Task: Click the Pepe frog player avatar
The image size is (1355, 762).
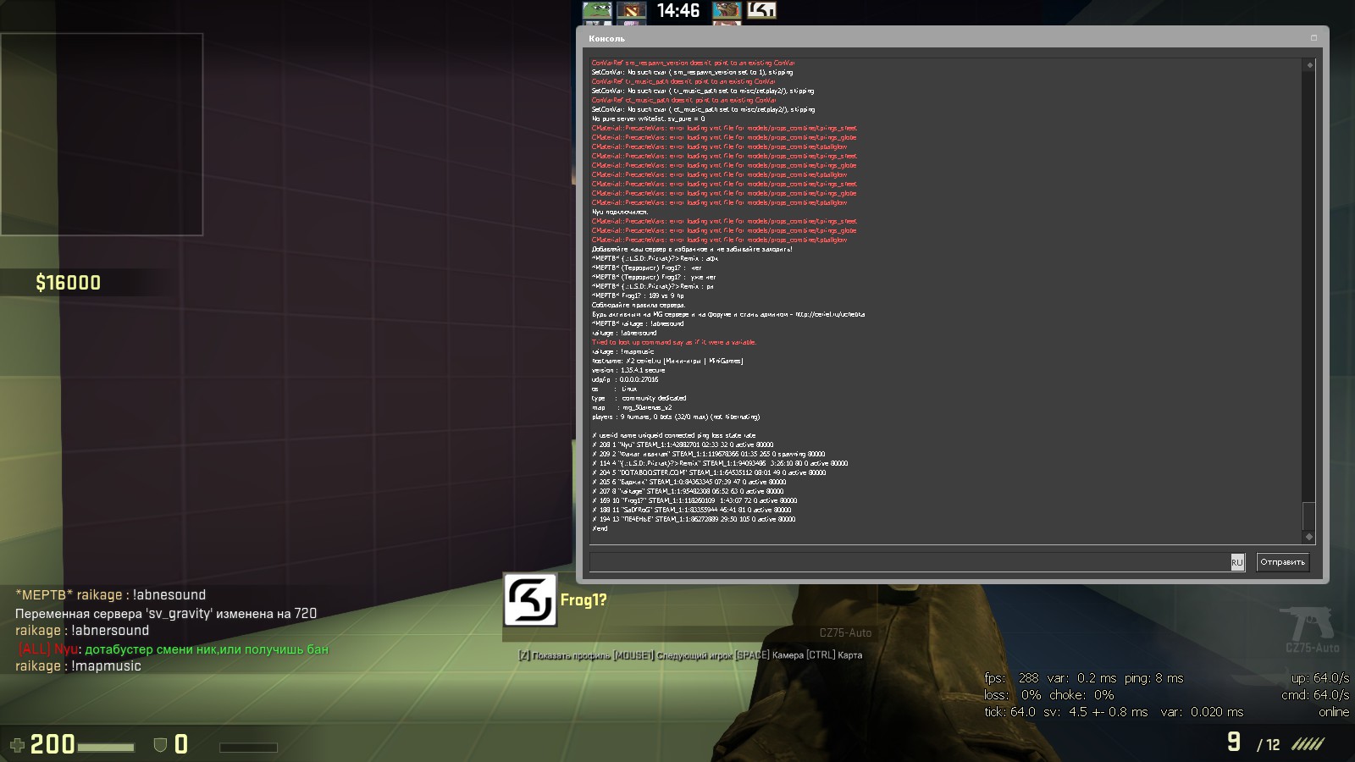Action: 597,10
